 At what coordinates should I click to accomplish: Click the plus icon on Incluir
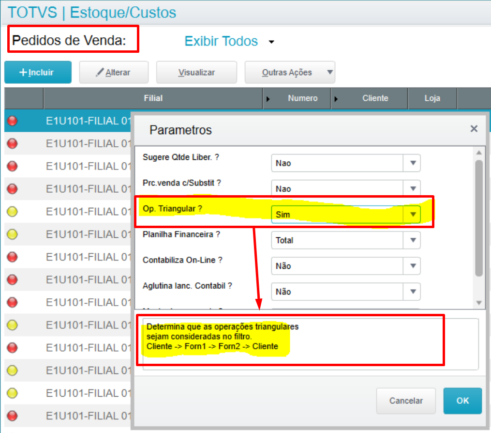[x=23, y=73]
